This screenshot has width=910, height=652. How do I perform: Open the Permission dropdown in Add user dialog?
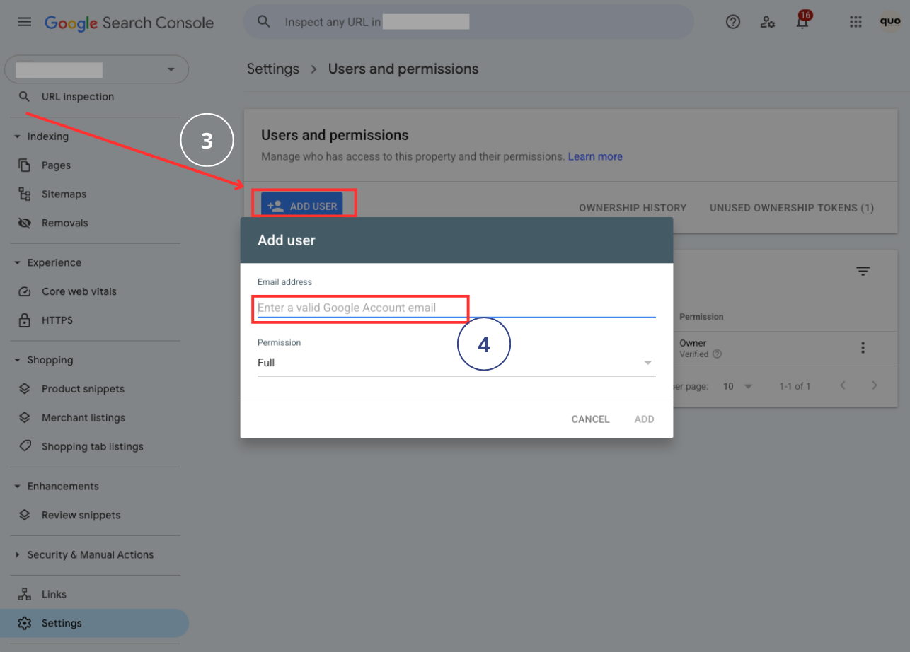click(647, 362)
